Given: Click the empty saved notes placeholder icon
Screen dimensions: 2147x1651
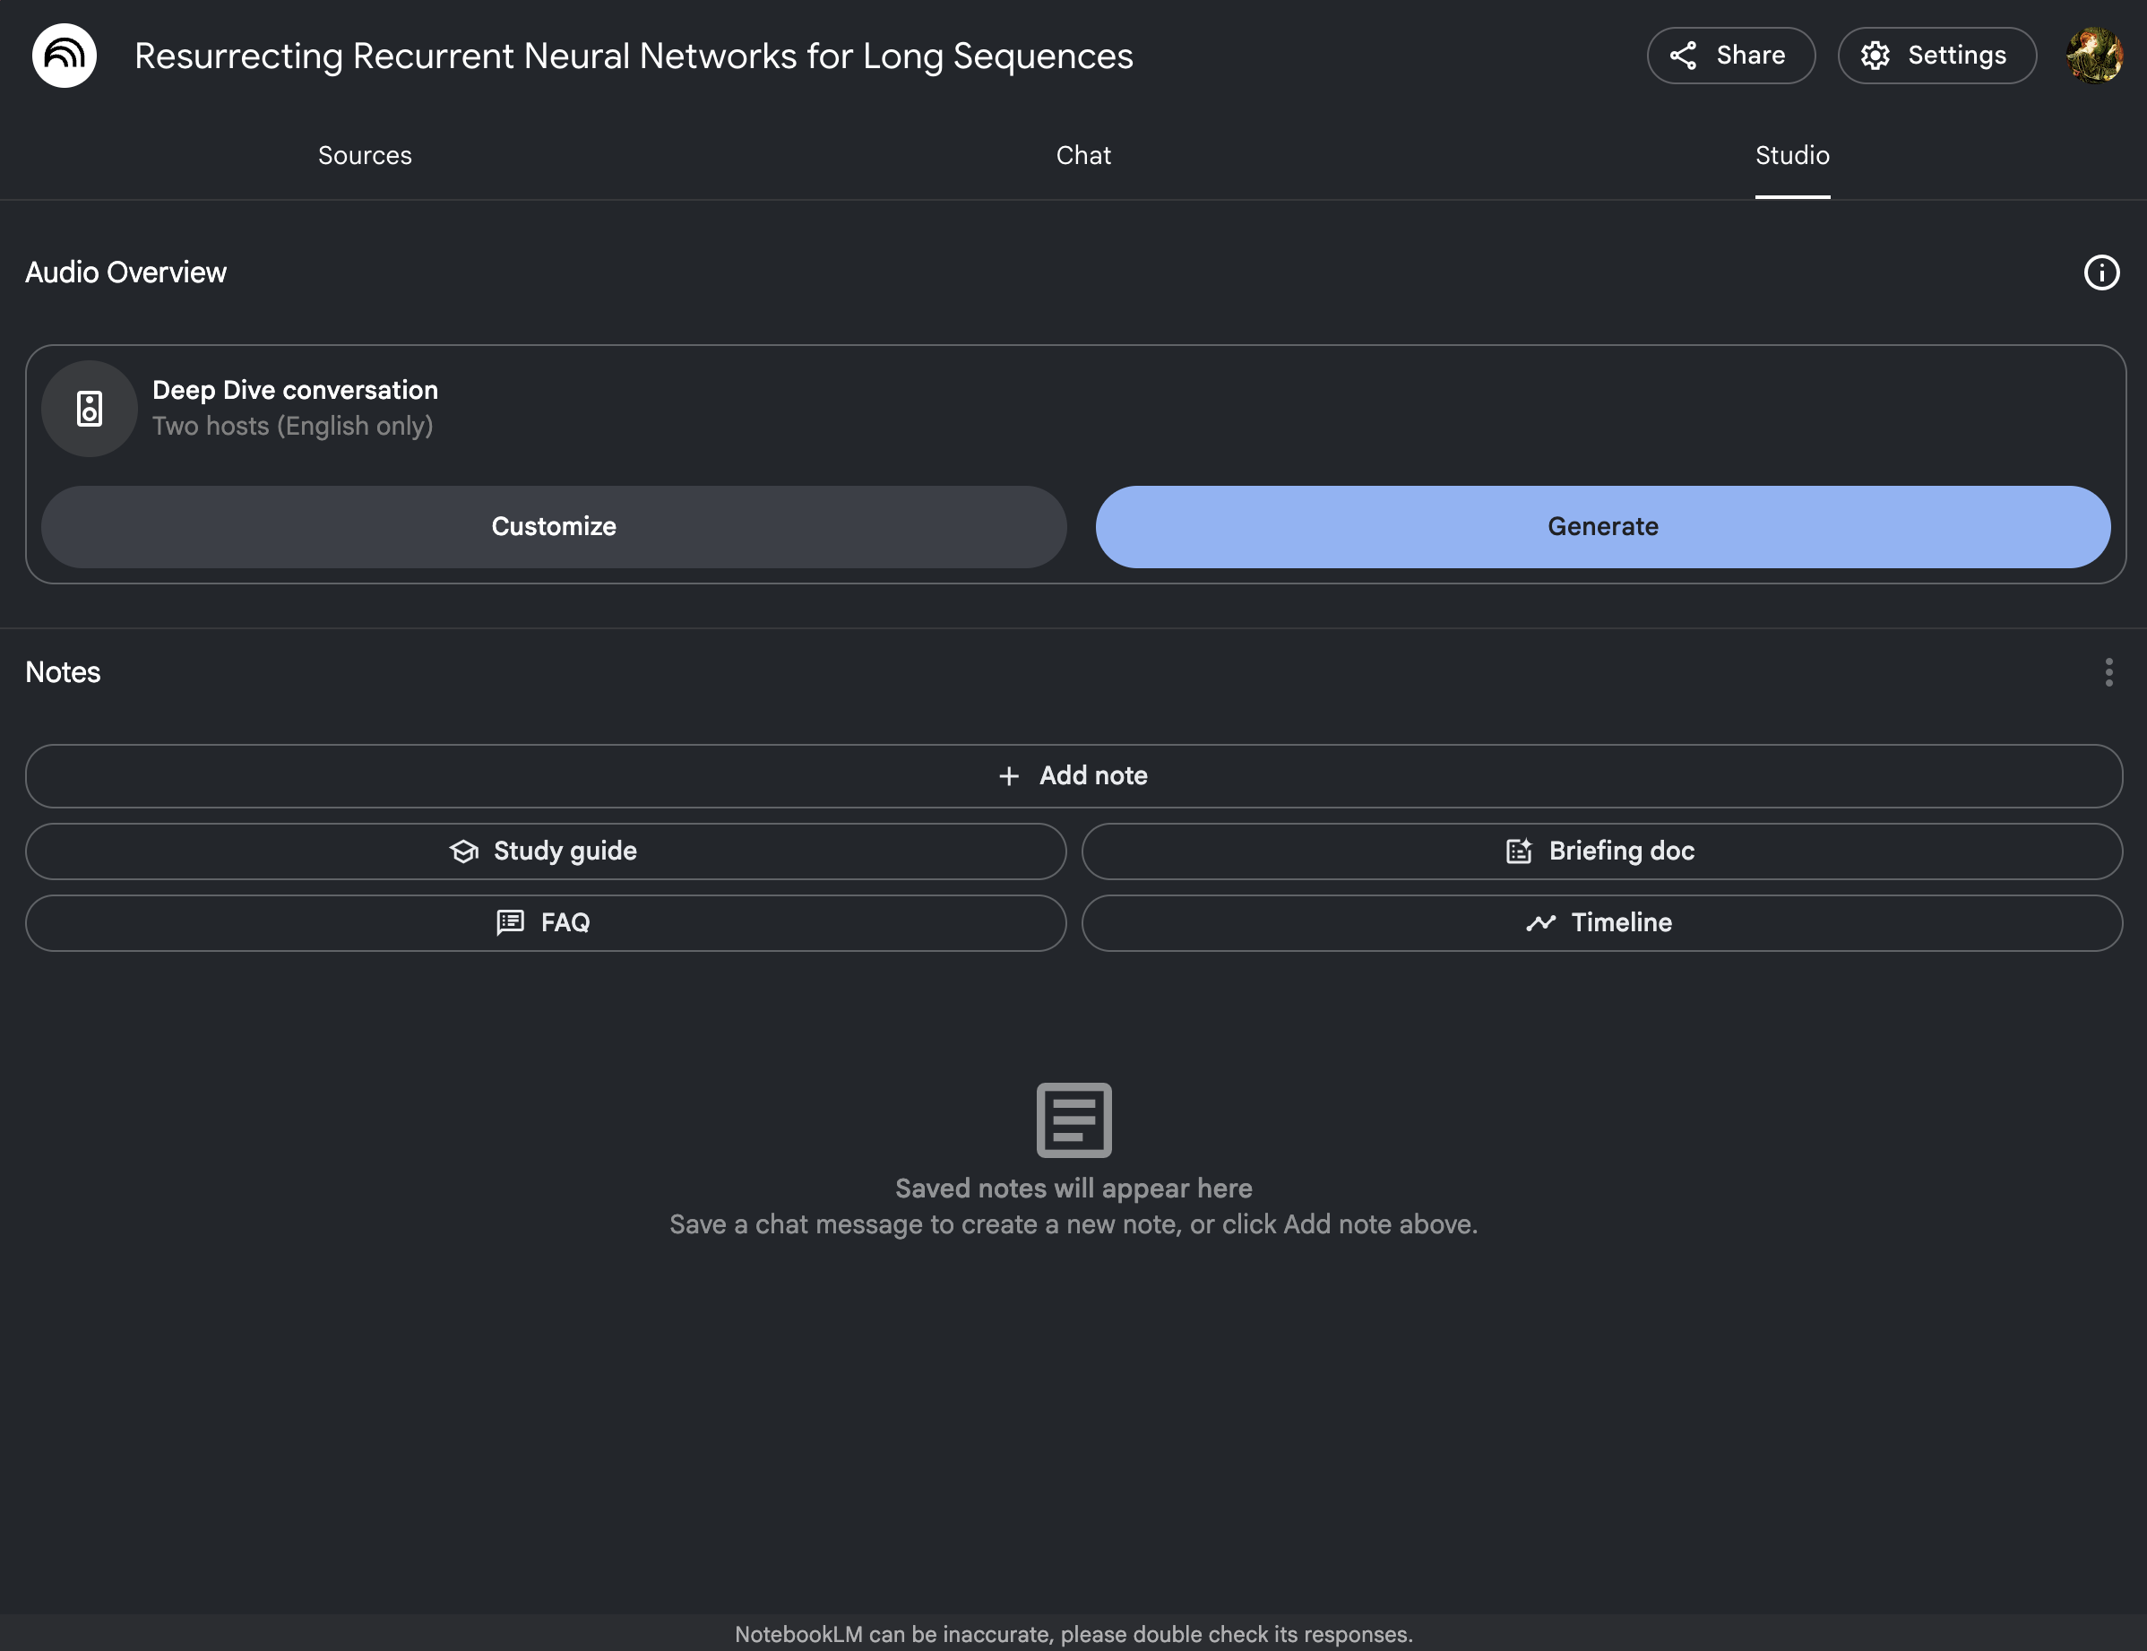Looking at the screenshot, I should pyautogui.click(x=1073, y=1119).
